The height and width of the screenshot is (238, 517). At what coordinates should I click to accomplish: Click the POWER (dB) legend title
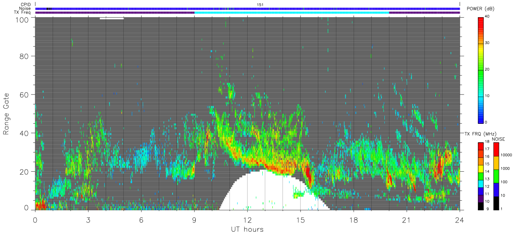click(x=481, y=9)
